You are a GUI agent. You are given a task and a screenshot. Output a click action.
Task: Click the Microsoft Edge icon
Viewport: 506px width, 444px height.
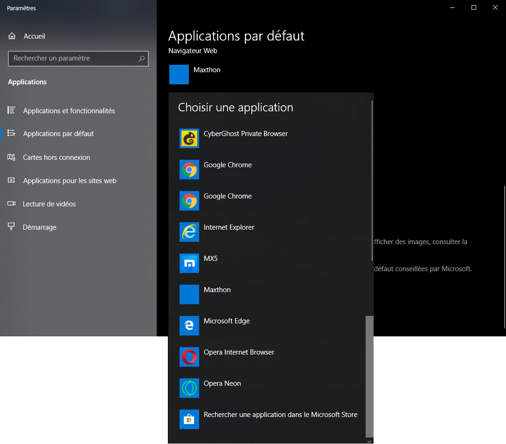tap(189, 326)
